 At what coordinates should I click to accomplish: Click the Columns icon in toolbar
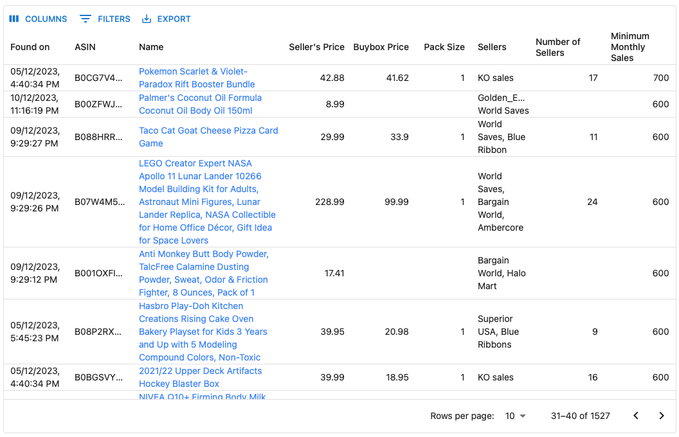click(14, 19)
